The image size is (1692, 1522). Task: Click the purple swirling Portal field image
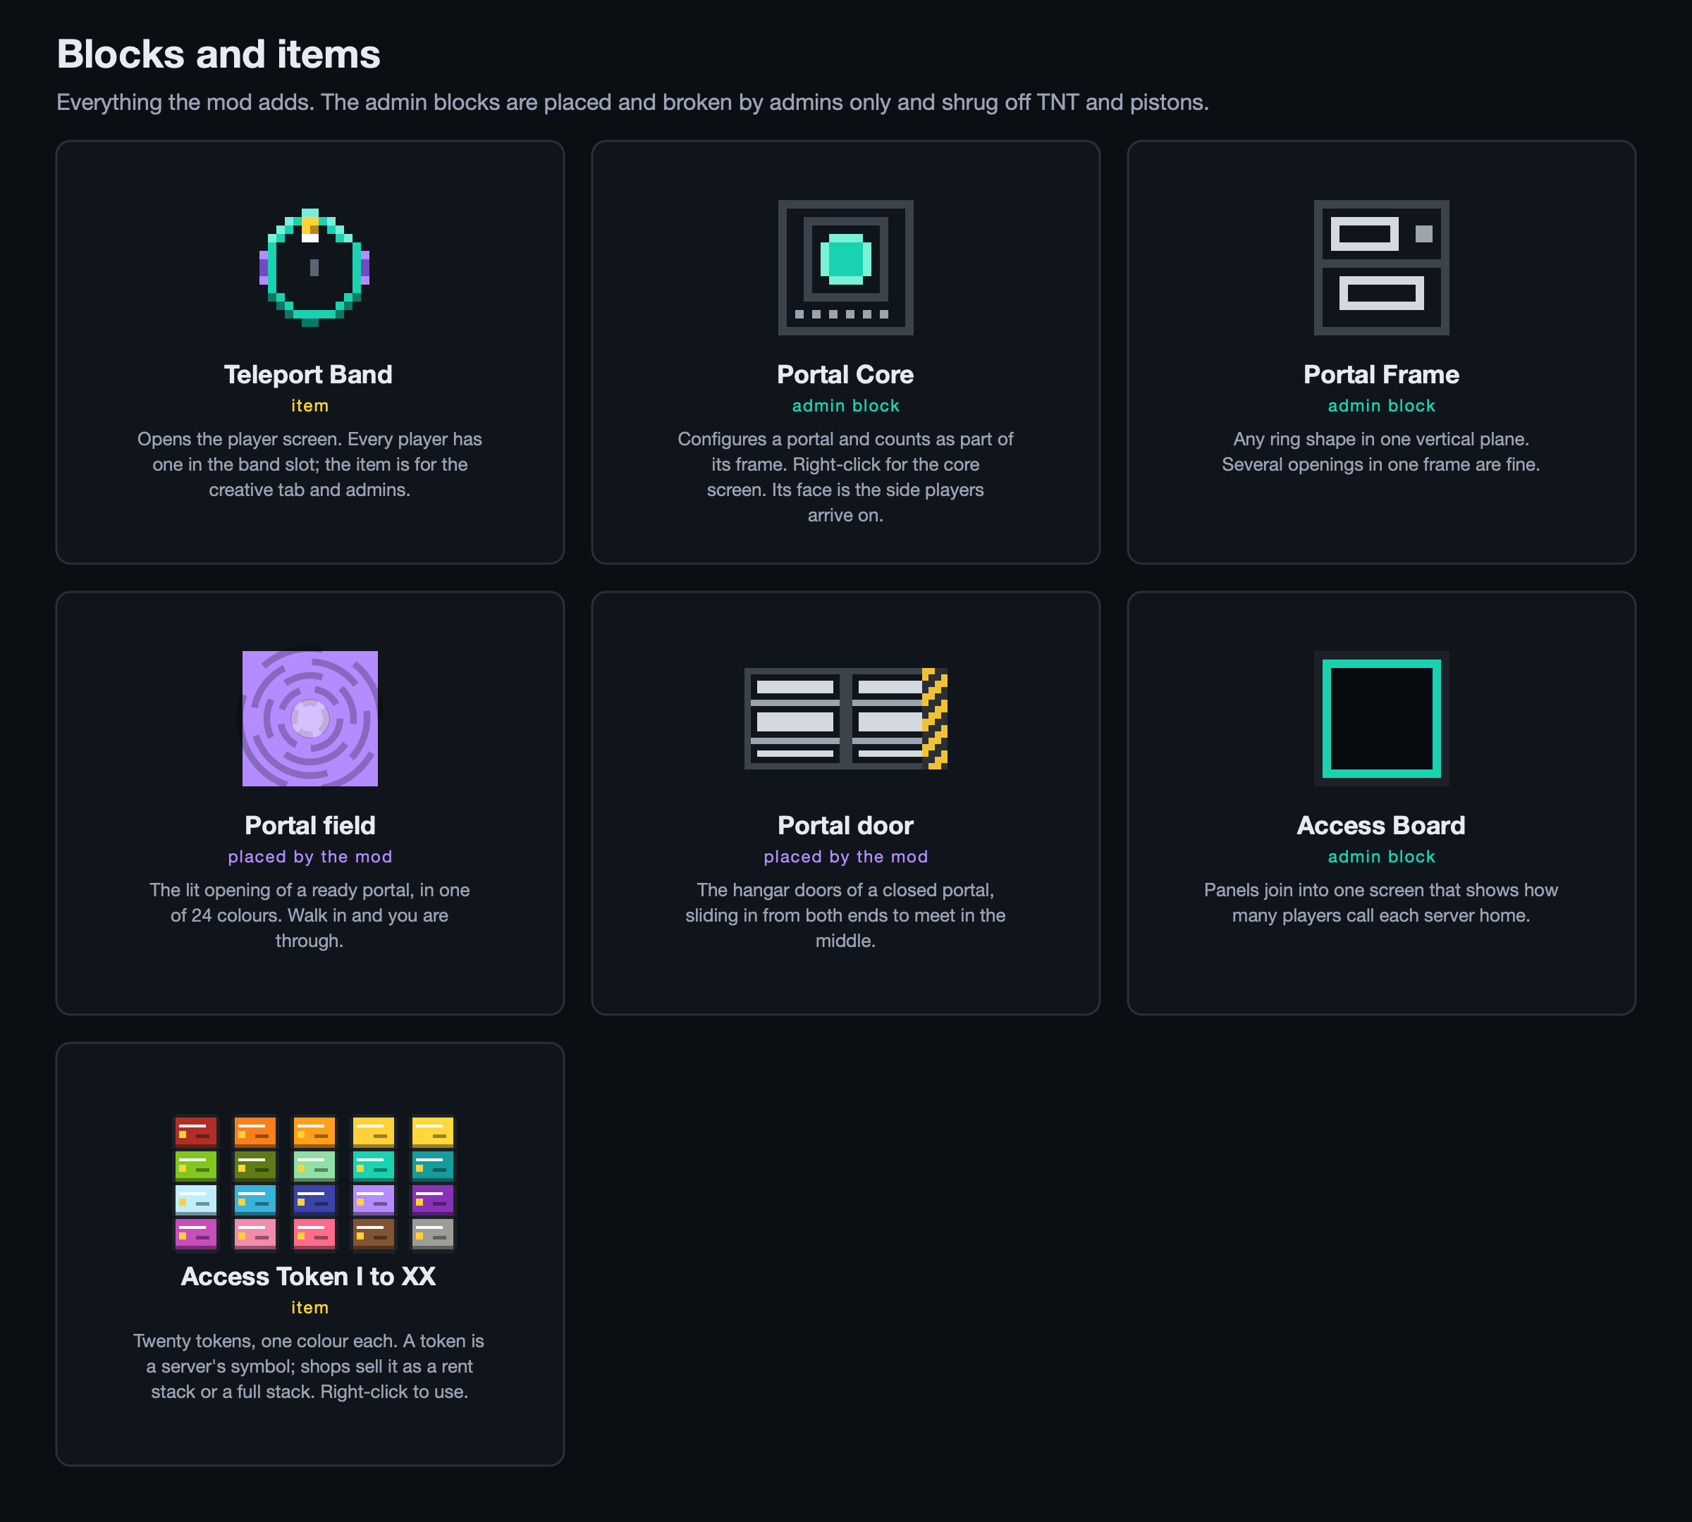coord(309,718)
